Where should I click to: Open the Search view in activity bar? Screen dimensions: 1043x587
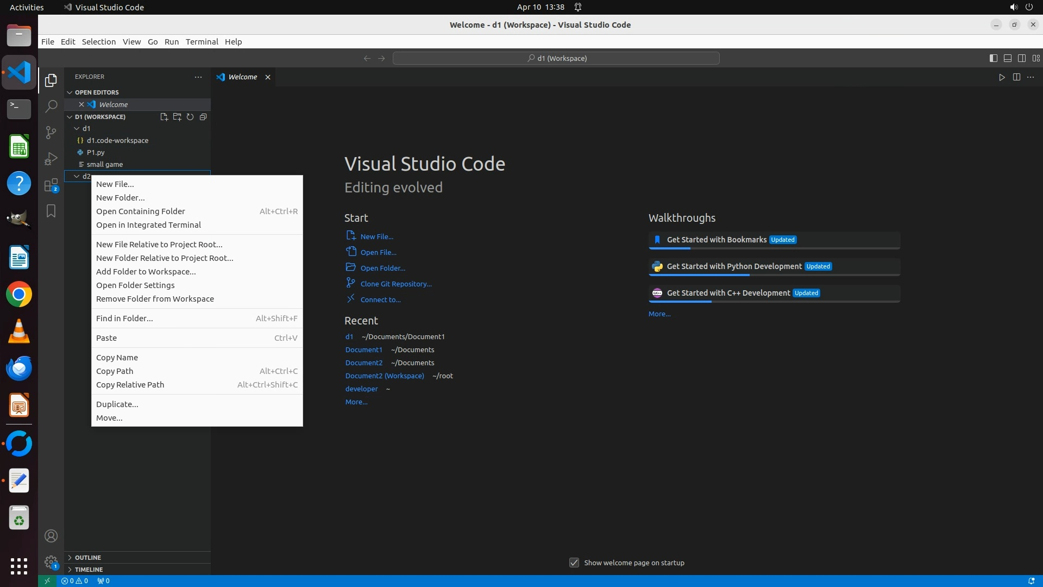51,106
